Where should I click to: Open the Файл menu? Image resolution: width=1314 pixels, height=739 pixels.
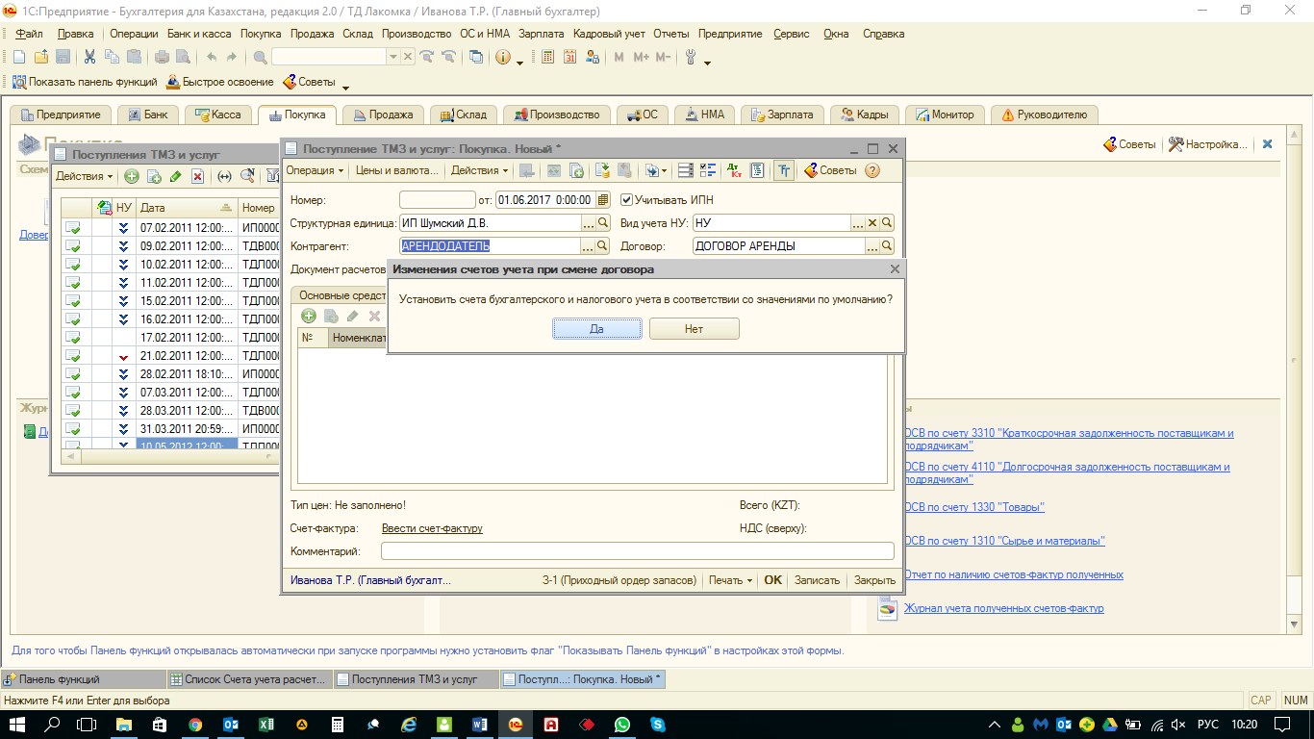click(x=29, y=34)
